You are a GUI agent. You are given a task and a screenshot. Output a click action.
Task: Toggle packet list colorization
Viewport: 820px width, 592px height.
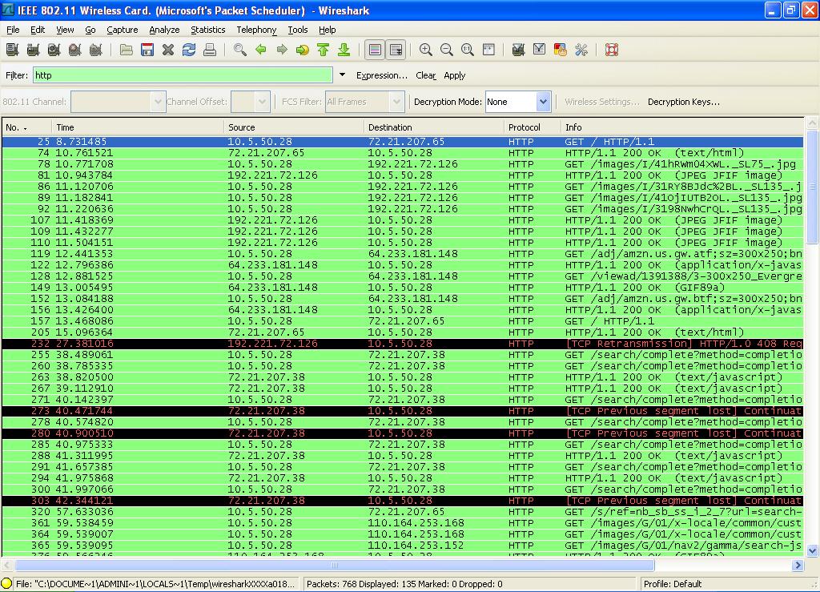375,50
